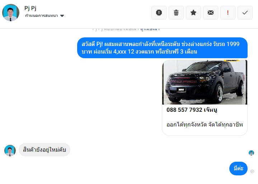The height and width of the screenshot is (184, 258).
Task: Click the small seen-by avatar indicator
Action: click(x=251, y=153)
